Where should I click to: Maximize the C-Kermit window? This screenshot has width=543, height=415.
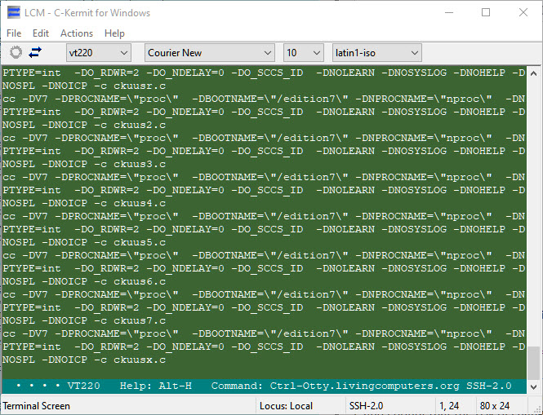(486, 13)
